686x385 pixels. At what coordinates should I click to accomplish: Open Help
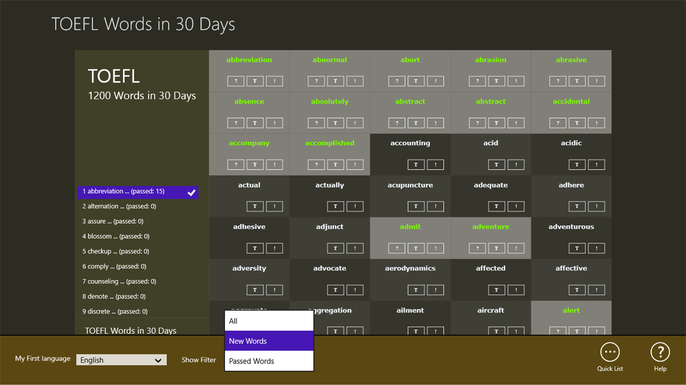660,357
